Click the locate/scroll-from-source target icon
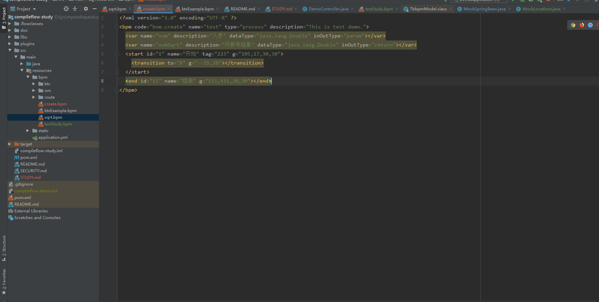 click(x=66, y=9)
